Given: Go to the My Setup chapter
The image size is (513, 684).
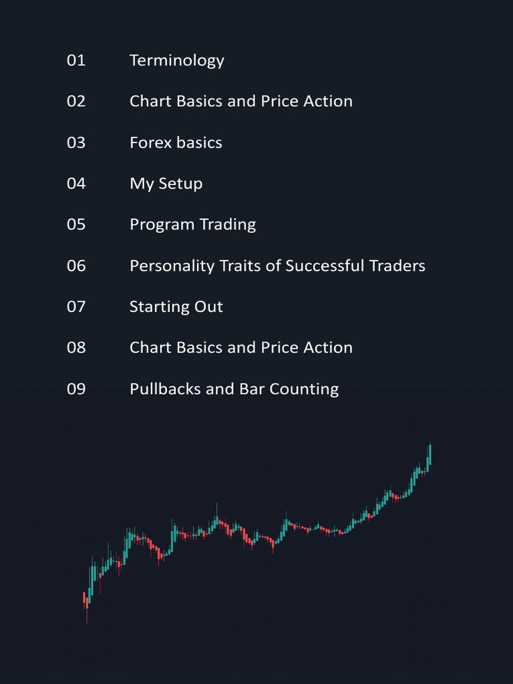Looking at the screenshot, I should 166,184.
